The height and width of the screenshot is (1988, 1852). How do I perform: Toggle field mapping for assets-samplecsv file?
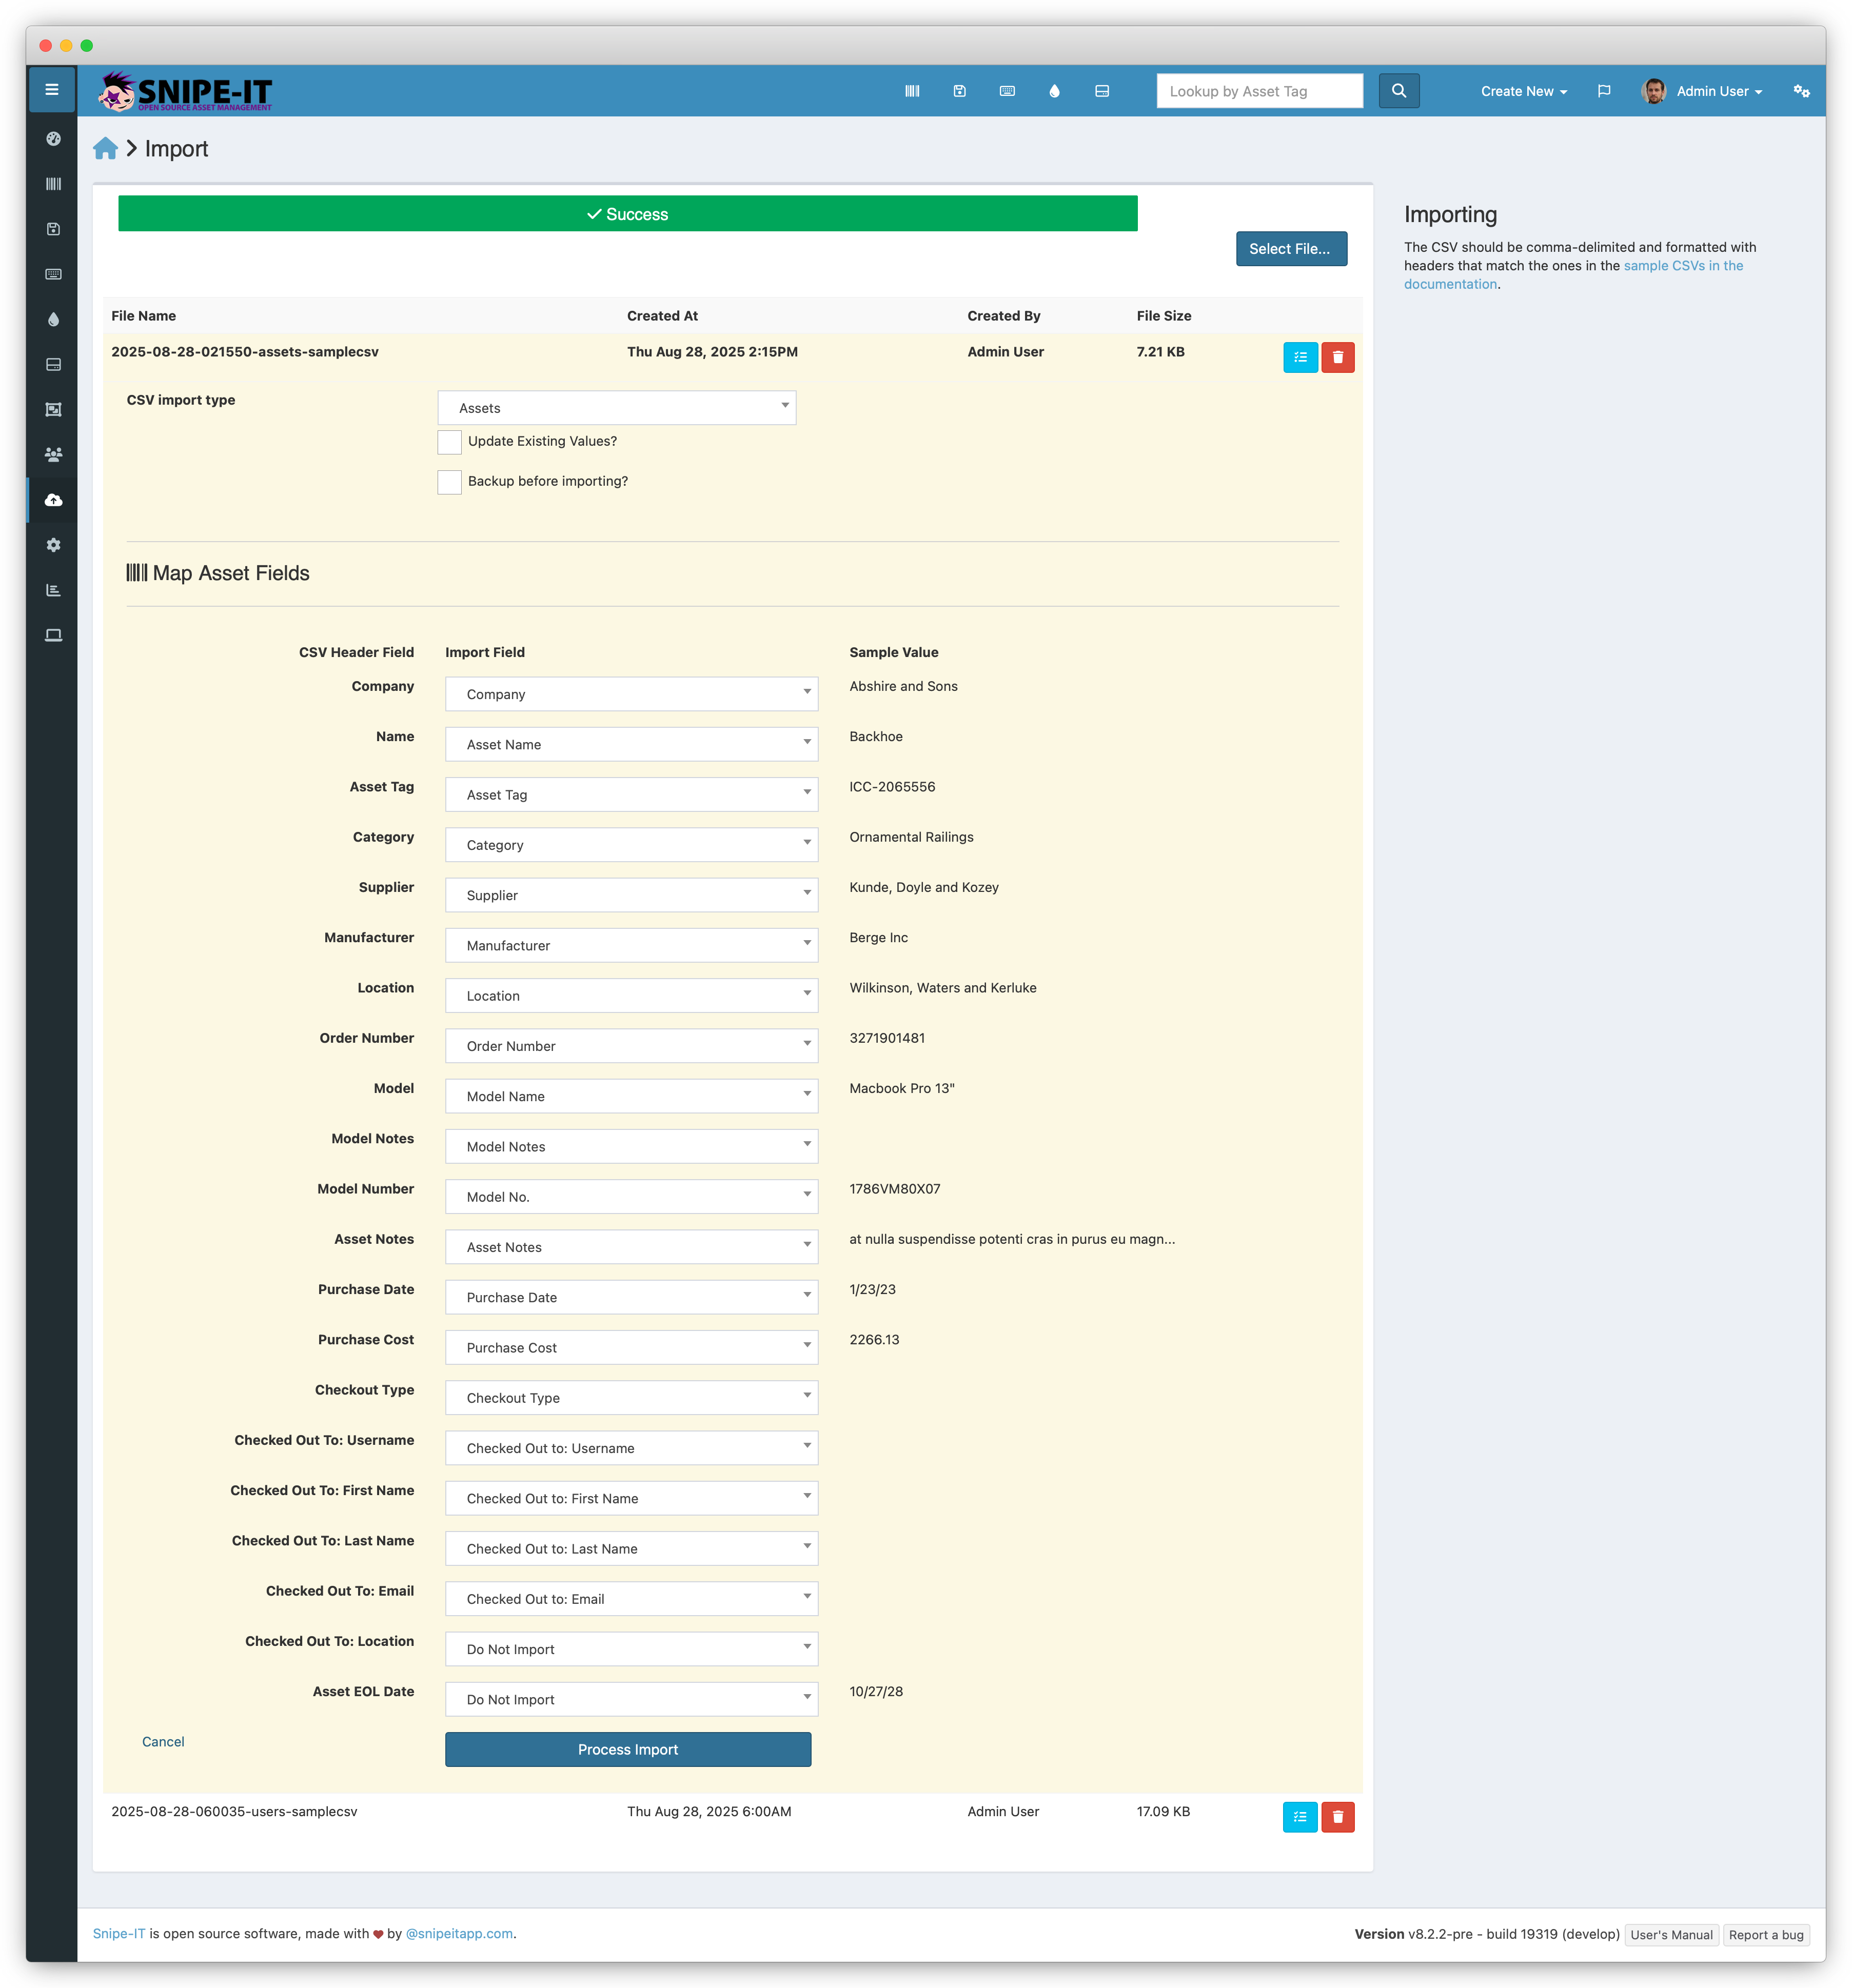pyautogui.click(x=1300, y=357)
